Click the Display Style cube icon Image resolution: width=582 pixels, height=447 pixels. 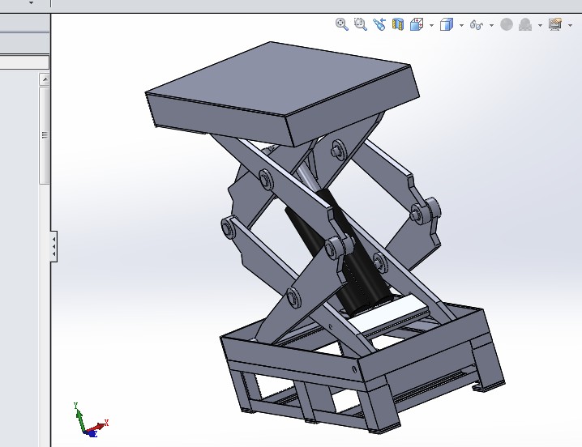click(447, 24)
